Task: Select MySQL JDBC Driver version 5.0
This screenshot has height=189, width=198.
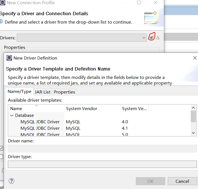Action: point(40,134)
